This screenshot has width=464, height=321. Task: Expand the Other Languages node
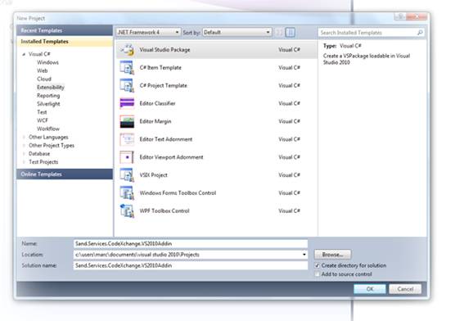pyautogui.click(x=24, y=137)
